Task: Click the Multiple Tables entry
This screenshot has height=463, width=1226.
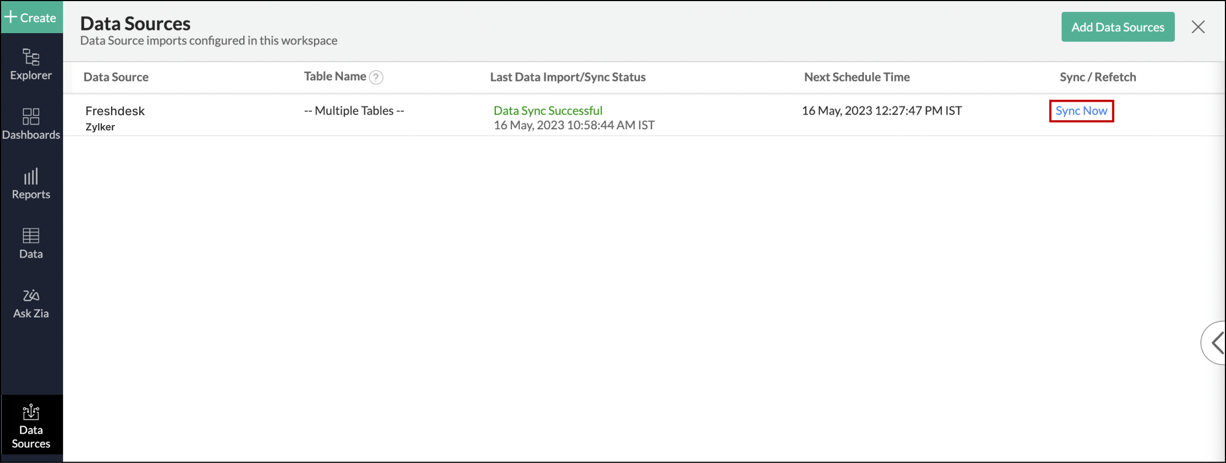Action: coord(354,111)
